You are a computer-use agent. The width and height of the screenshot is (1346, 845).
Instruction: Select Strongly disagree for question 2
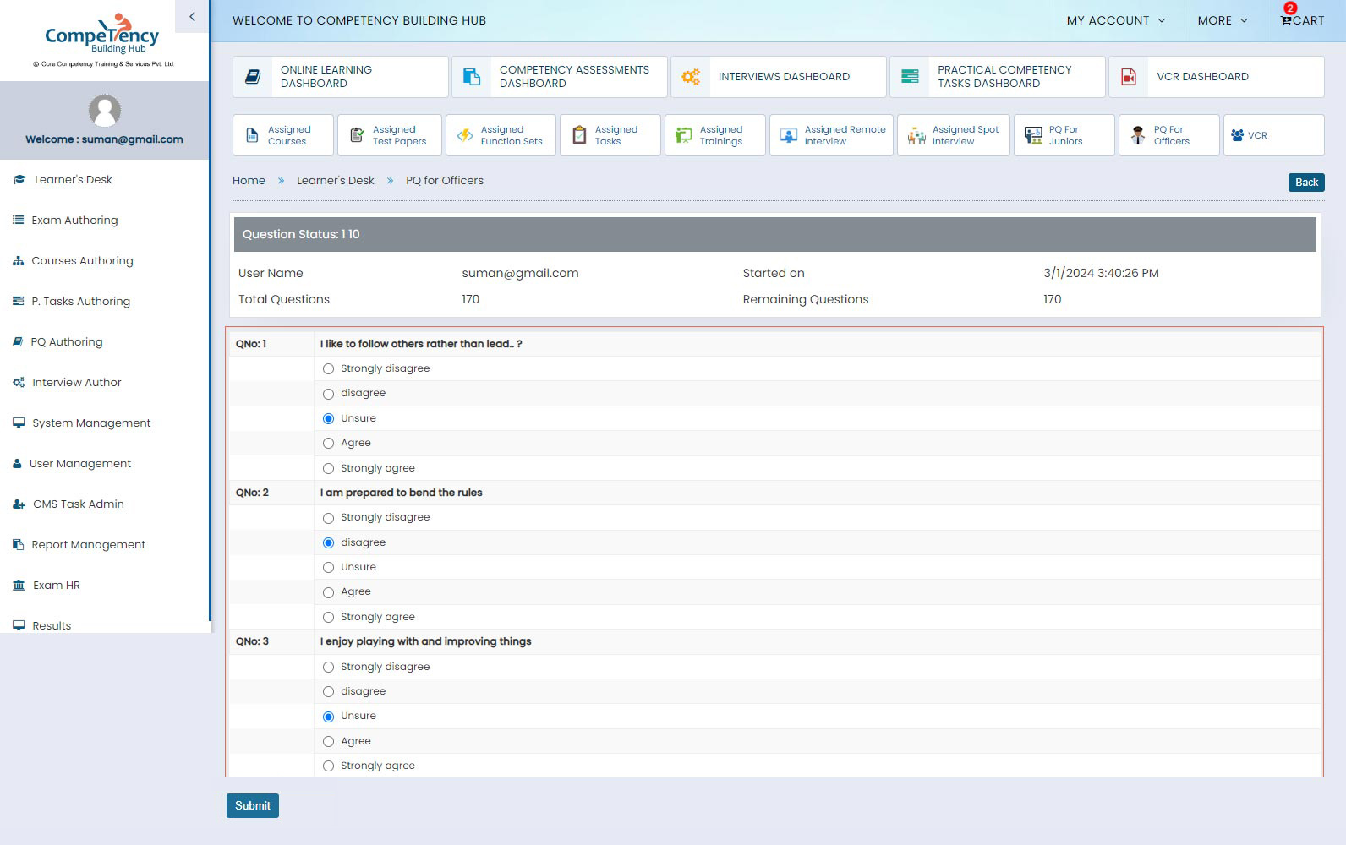[328, 518]
